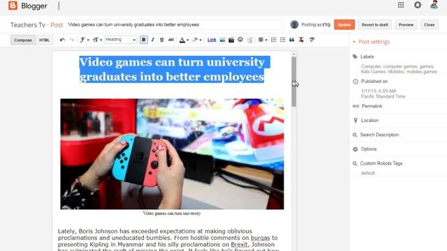This screenshot has width=447, height=251.
Task: Click the 'default' robots tag value
Action: pyautogui.click(x=367, y=173)
